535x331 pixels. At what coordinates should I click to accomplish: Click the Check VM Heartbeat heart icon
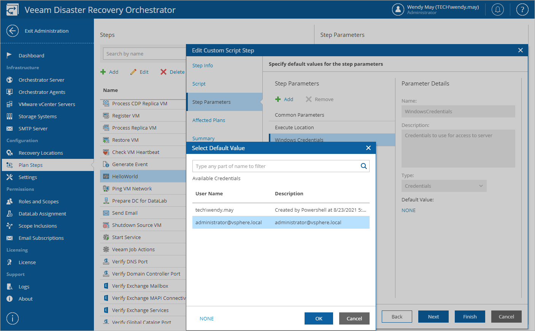click(106, 152)
